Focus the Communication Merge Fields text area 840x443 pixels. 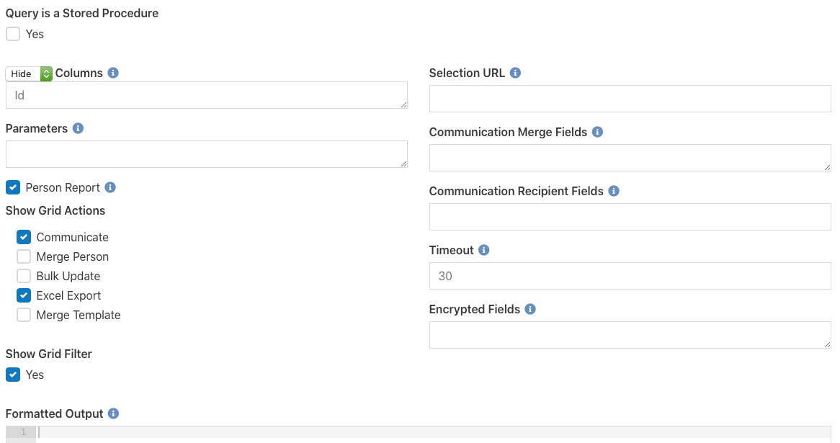630,158
